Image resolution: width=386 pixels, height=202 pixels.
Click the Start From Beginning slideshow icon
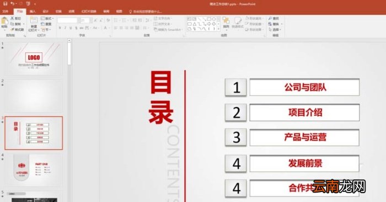pos(28,4)
